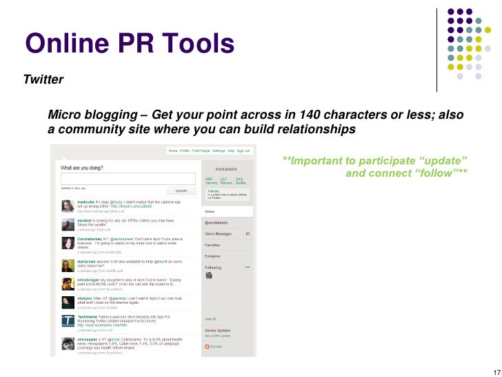
Task: Click the leahjones username link
Action: [86, 262]
